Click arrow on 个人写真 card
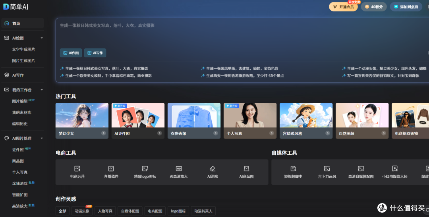The image size is (429, 217). click(272, 133)
